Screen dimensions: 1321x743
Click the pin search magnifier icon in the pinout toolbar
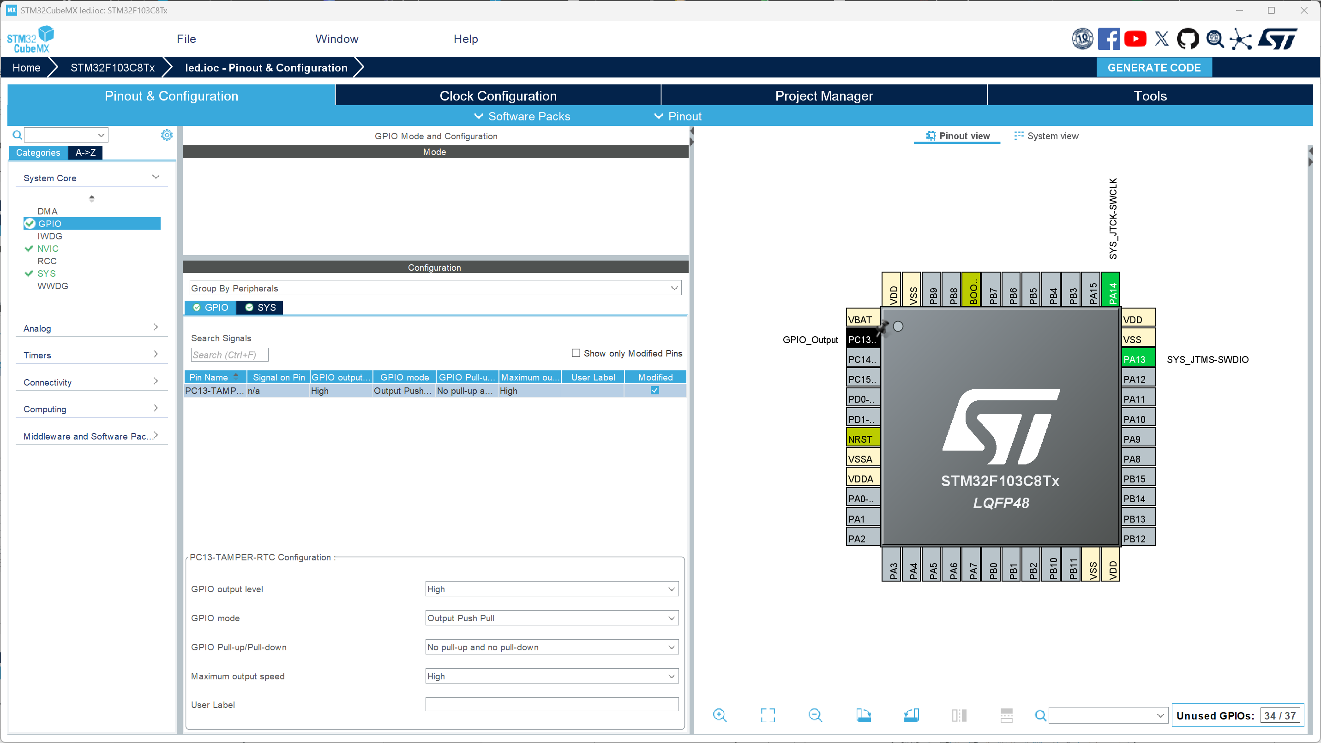click(1040, 715)
